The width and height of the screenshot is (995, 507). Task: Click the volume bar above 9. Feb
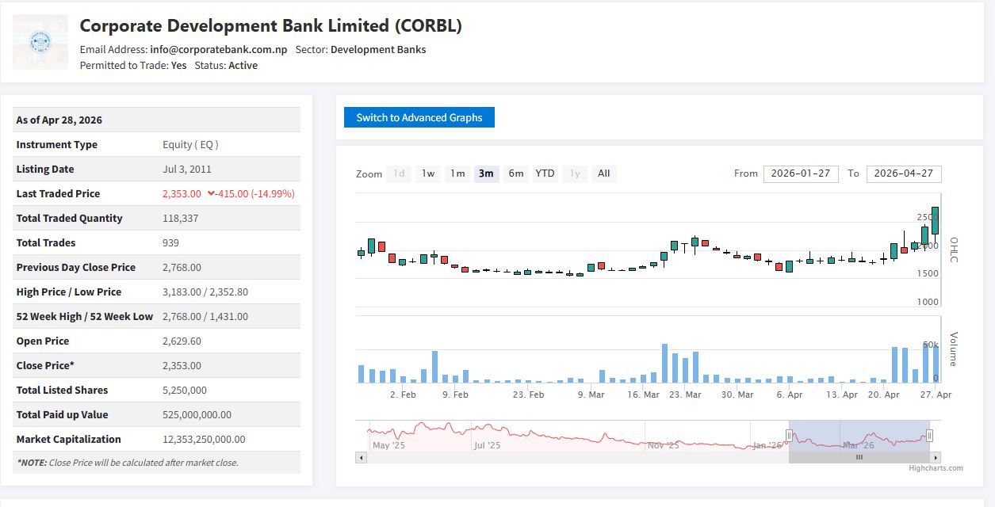tap(456, 378)
